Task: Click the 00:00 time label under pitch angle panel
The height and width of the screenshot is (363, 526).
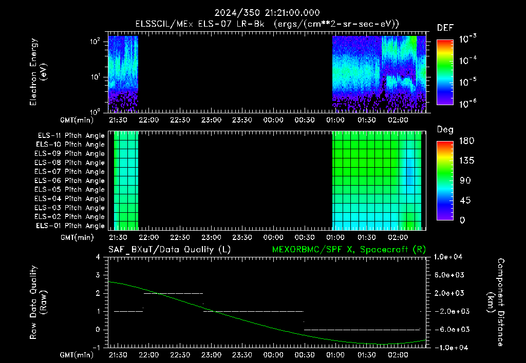Action: point(273,237)
